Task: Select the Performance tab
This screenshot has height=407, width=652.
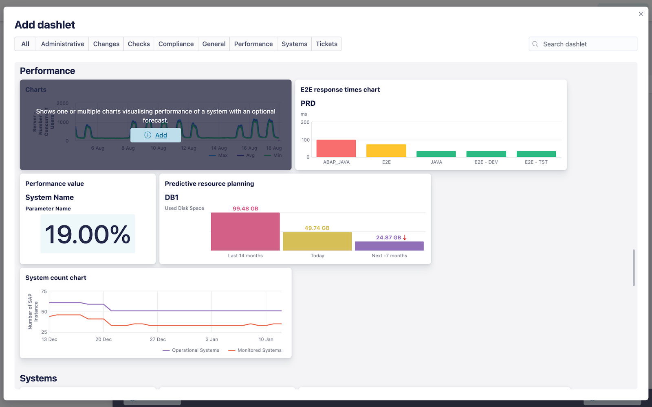Action: point(253,44)
